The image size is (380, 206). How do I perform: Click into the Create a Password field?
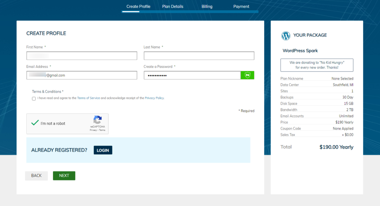(x=192, y=75)
